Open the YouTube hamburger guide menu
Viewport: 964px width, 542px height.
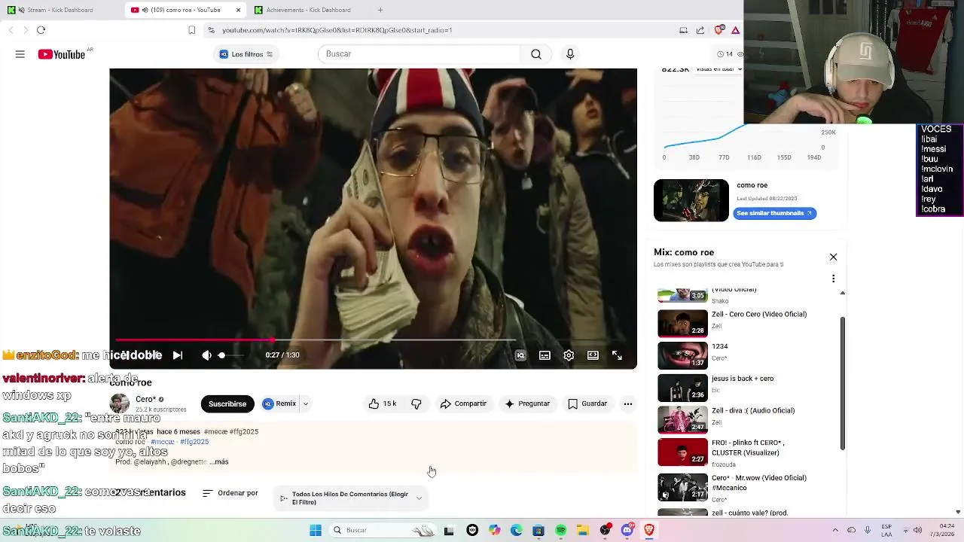point(20,54)
